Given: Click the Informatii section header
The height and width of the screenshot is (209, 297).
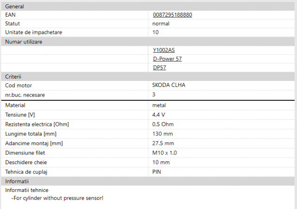Looking at the screenshot, I should coord(17,181).
